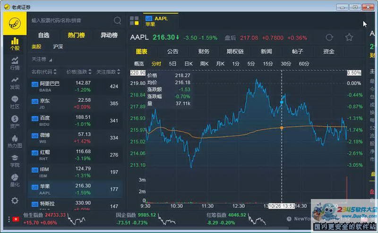Refresh the AAPL quote
This screenshot has height=233, width=378.
point(329,38)
